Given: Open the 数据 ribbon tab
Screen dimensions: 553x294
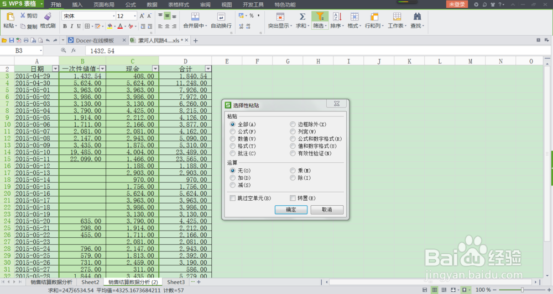Looking at the screenshot, I should click(x=152, y=4).
